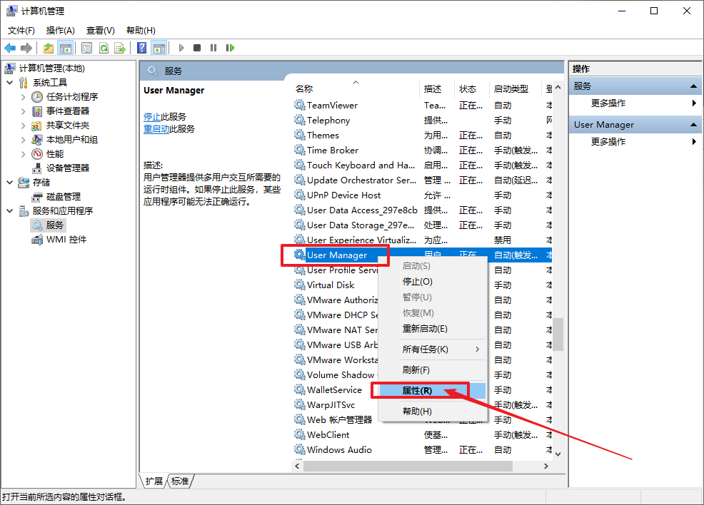Click the 重启动 service link
The width and height of the screenshot is (704, 505).
click(x=156, y=129)
